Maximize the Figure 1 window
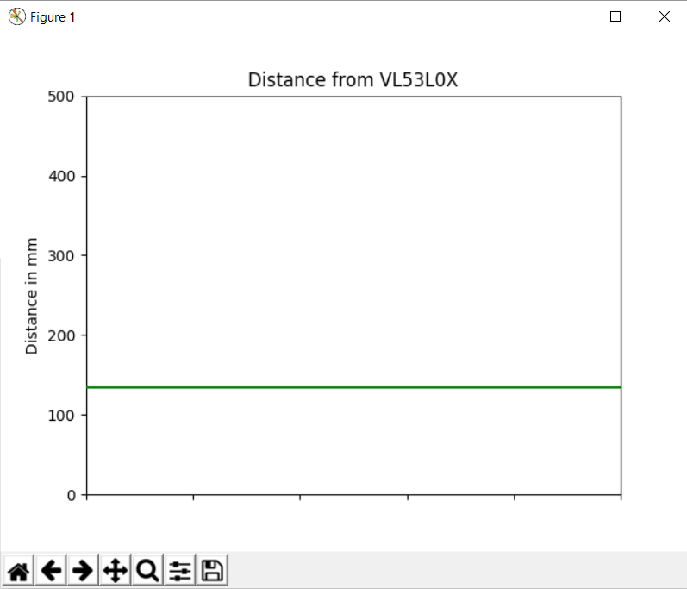Image resolution: width=687 pixels, height=589 pixels. 615,16
